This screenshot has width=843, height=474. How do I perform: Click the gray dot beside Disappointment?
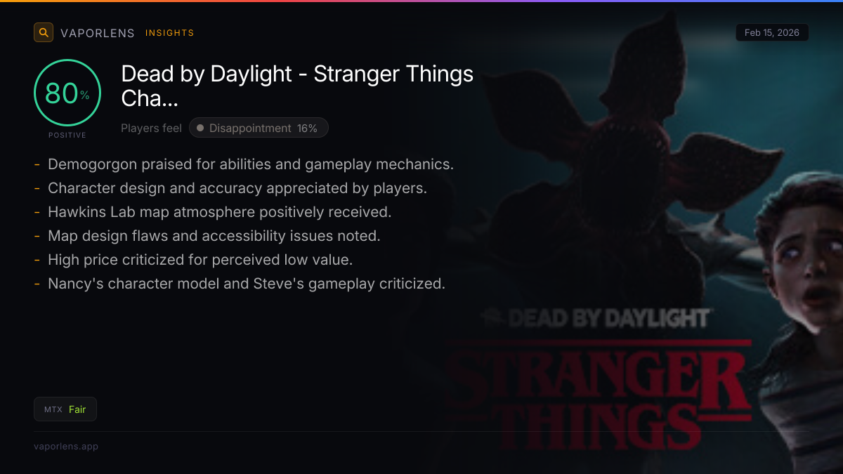point(200,128)
